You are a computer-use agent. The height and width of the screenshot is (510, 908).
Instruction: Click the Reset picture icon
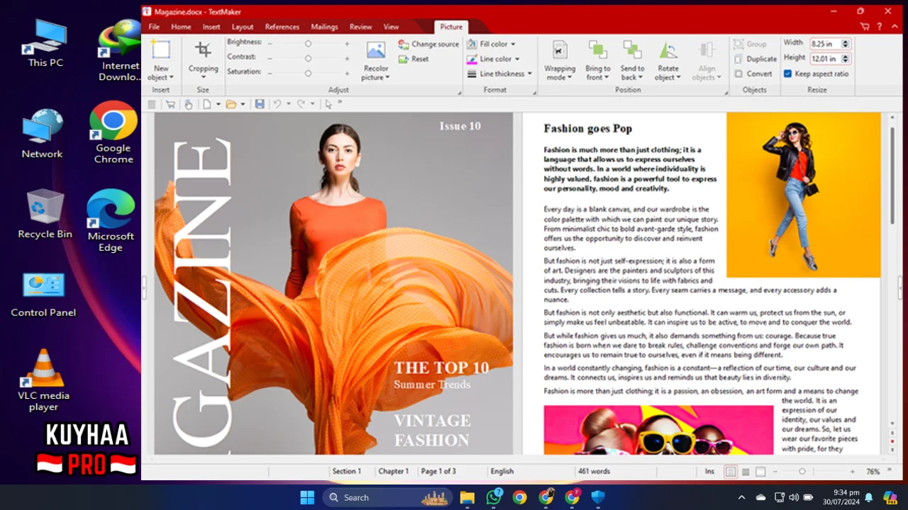click(404, 59)
